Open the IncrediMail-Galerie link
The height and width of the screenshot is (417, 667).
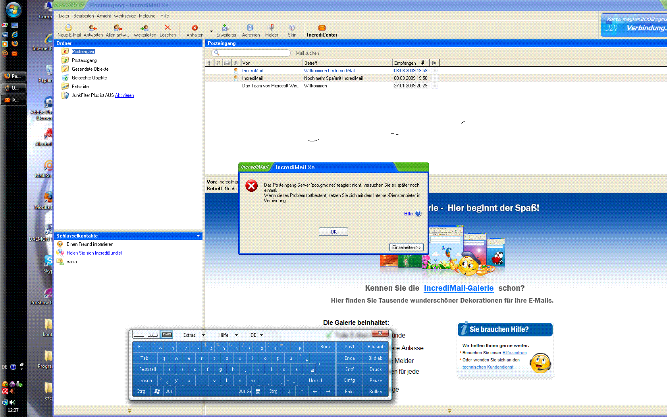point(459,288)
